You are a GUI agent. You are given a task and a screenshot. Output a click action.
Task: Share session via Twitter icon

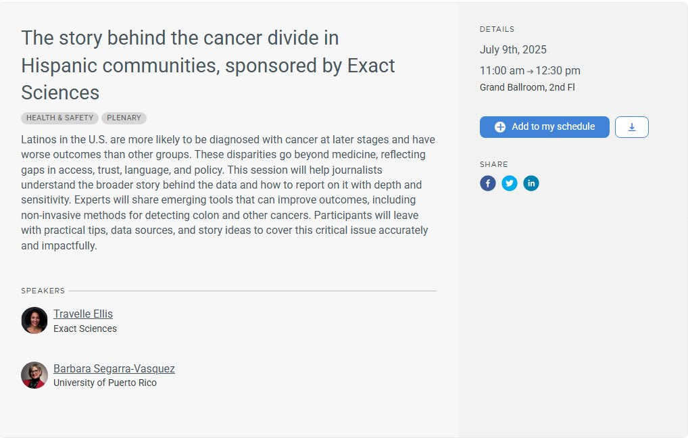510,183
